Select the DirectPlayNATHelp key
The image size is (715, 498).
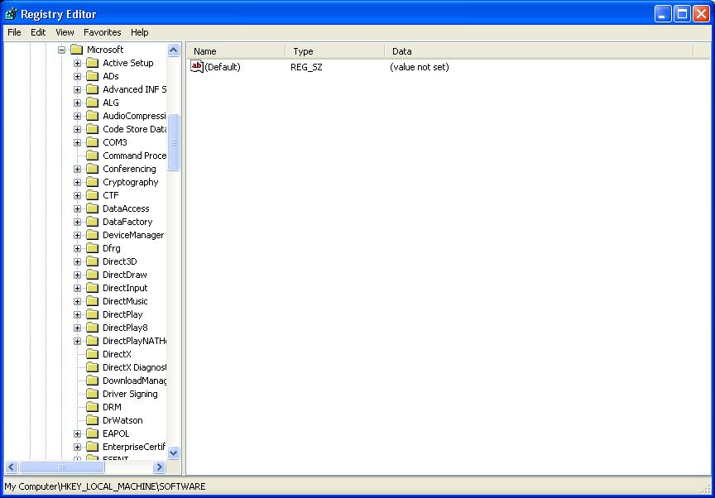click(134, 341)
